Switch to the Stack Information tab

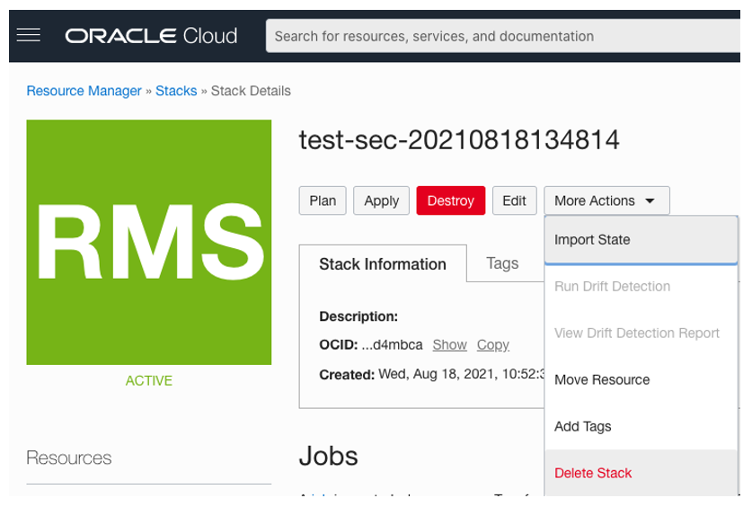coord(383,264)
